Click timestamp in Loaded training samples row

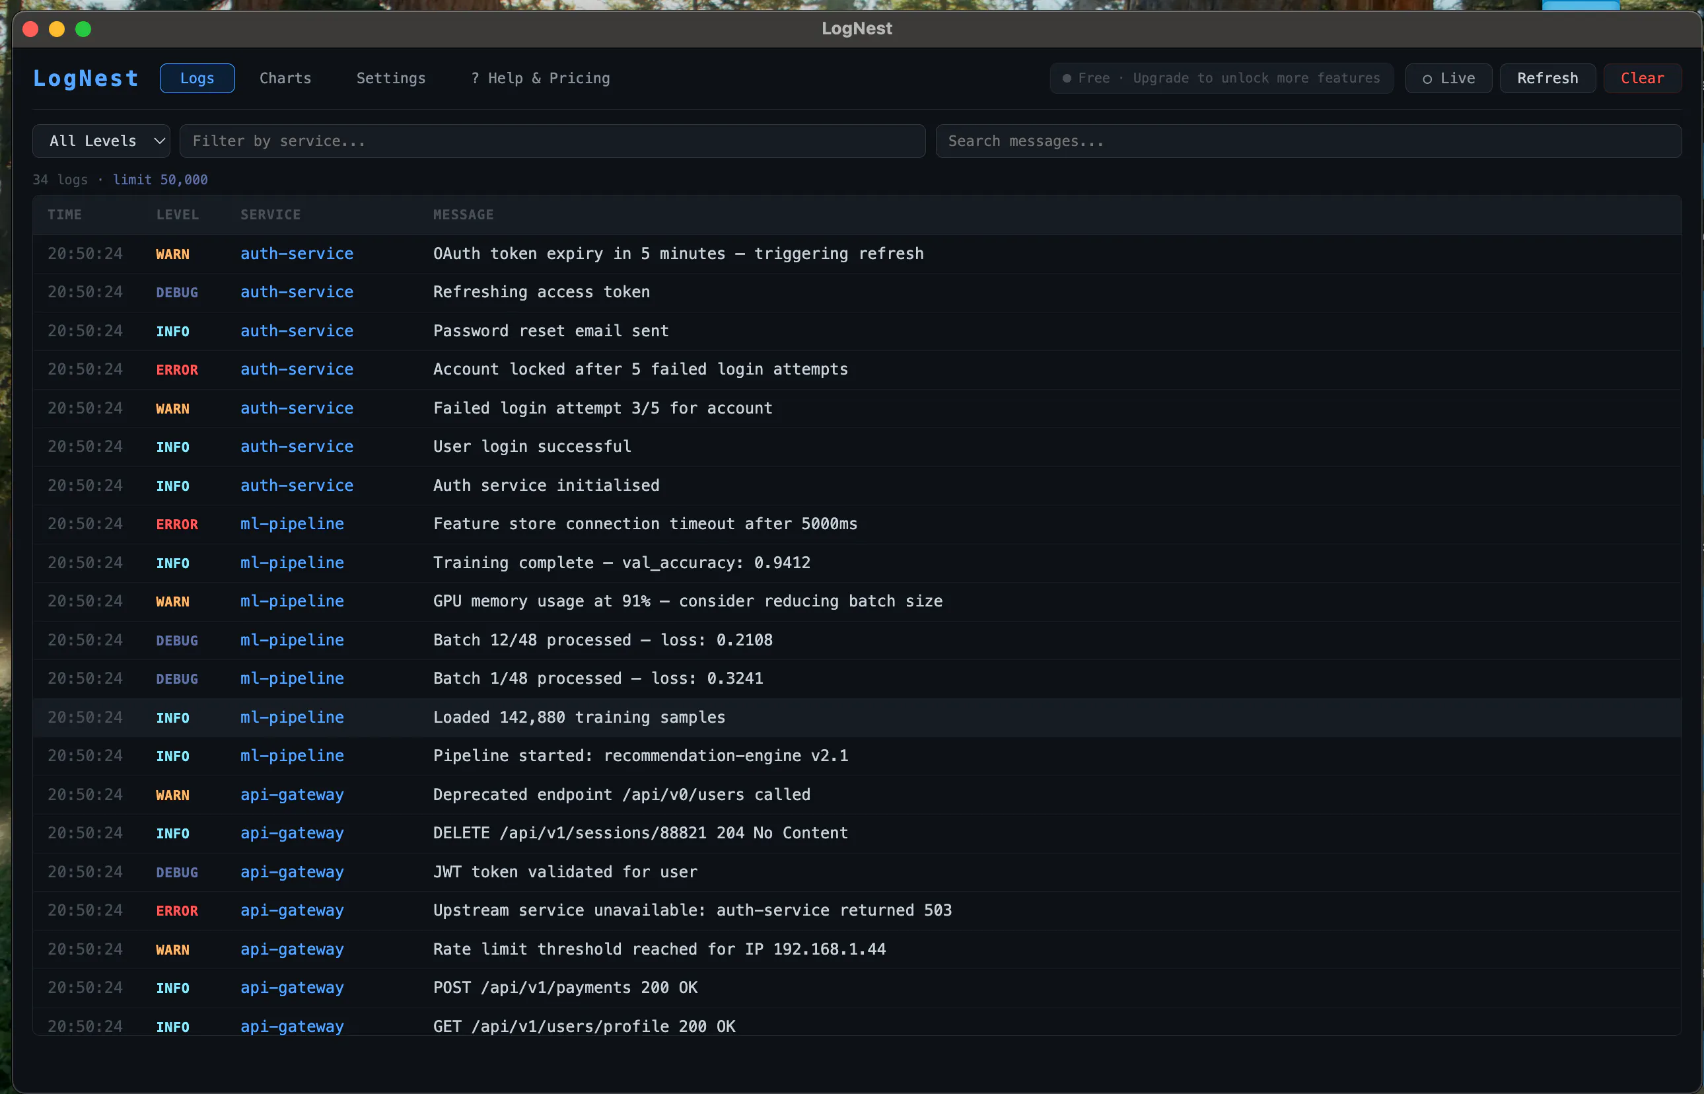click(85, 718)
